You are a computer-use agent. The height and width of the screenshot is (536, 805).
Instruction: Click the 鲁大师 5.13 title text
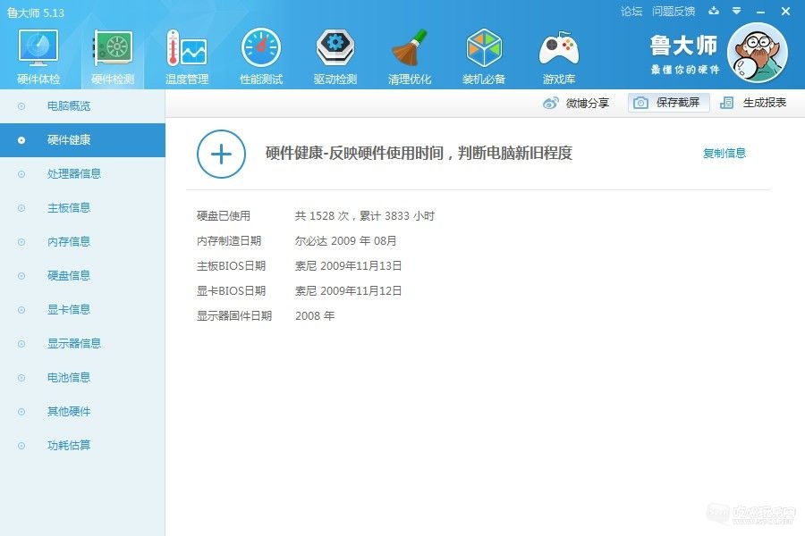(36, 13)
